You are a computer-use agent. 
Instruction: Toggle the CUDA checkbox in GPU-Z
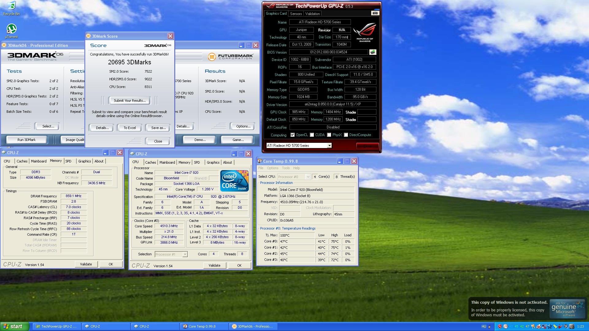click(x=312, y=135)
